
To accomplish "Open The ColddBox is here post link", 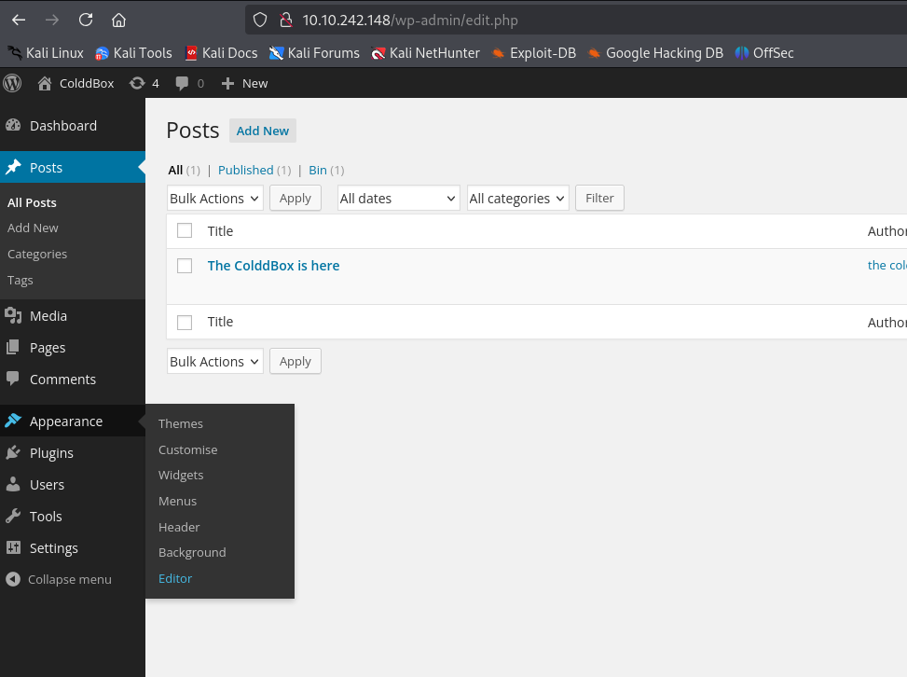I will click(273, 266).
